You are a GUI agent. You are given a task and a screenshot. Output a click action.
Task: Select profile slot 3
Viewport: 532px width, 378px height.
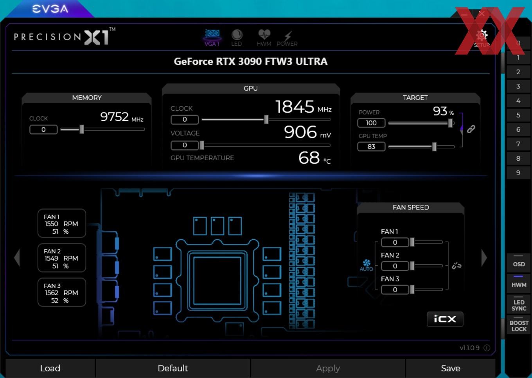[518, 86]
